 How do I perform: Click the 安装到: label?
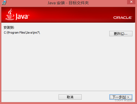pyautogui.click(x=9, y=27)
